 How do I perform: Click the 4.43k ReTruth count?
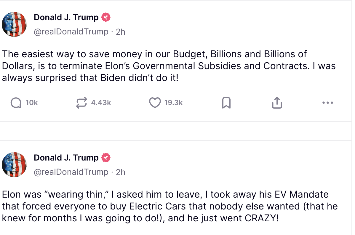coord(101,103)
